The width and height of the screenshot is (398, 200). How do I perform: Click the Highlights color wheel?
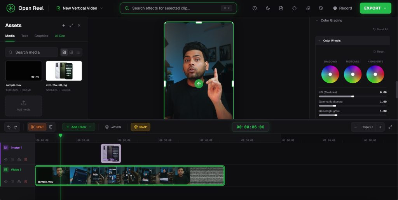click(375, 74)
